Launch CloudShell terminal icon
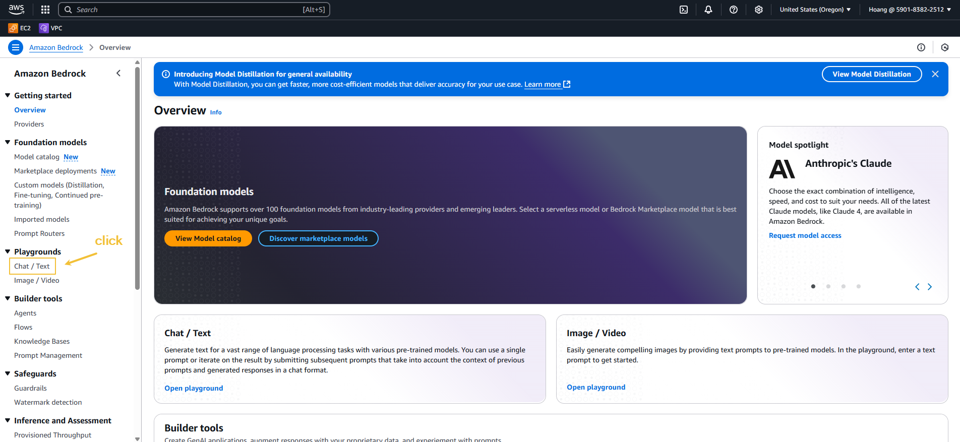This screenshot has width=960, height=442. pyautogui.click(x=684, y=10)
